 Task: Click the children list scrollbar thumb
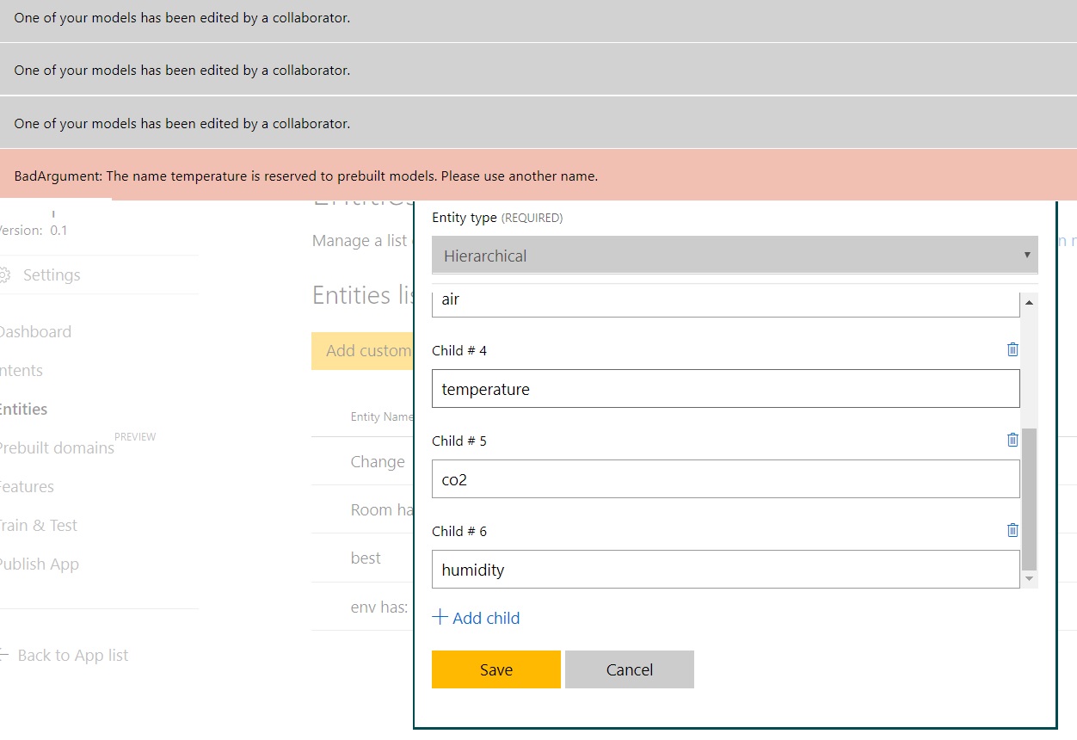click(1029, 497)
